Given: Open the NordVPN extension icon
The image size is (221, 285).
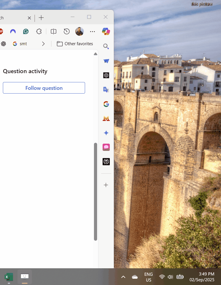Looking at the screenshot, I should (13, 31).
